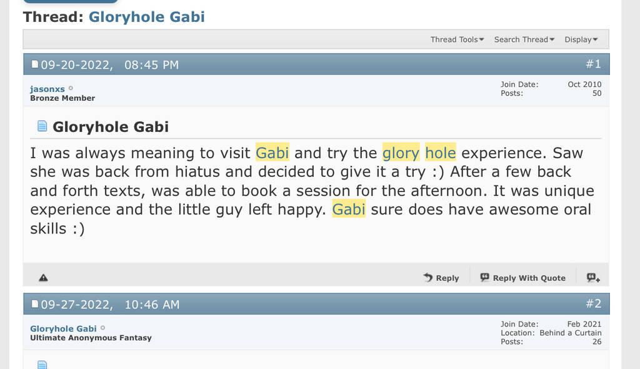Image resolution: width=640 pixels, height=369 pixels.
Task: Click the post status icon beside 09-20-2022
Action: coord(35,64)
